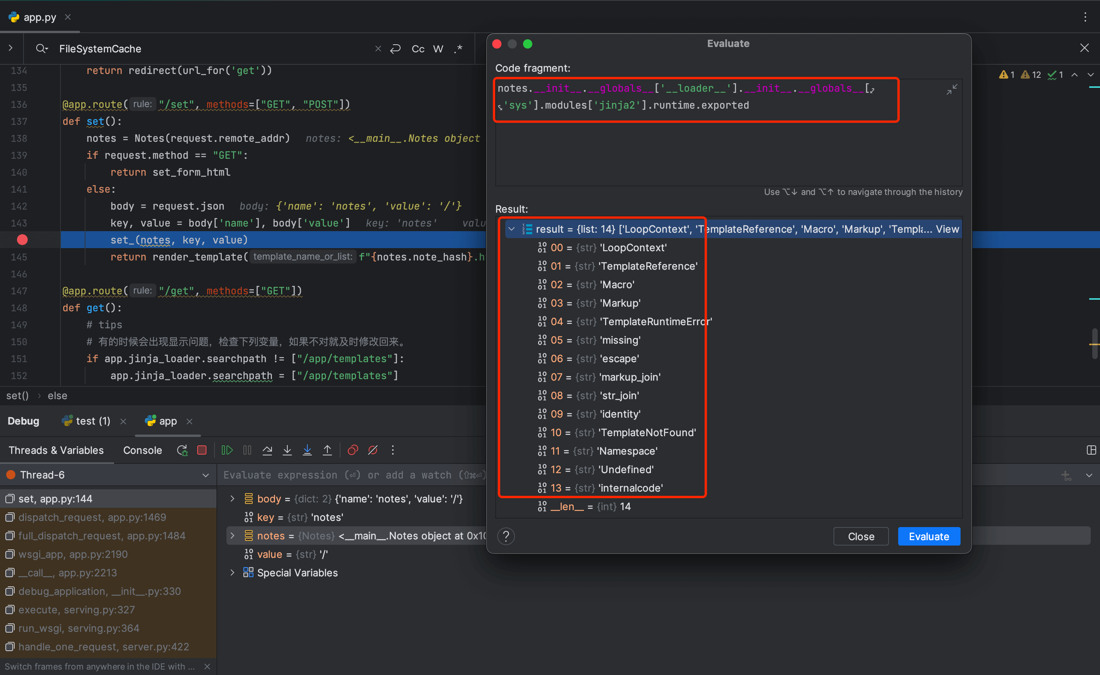This screenshot has width=1100, height=675.
Task: Click Step Into My Code icon
Action: pos(307,450)
